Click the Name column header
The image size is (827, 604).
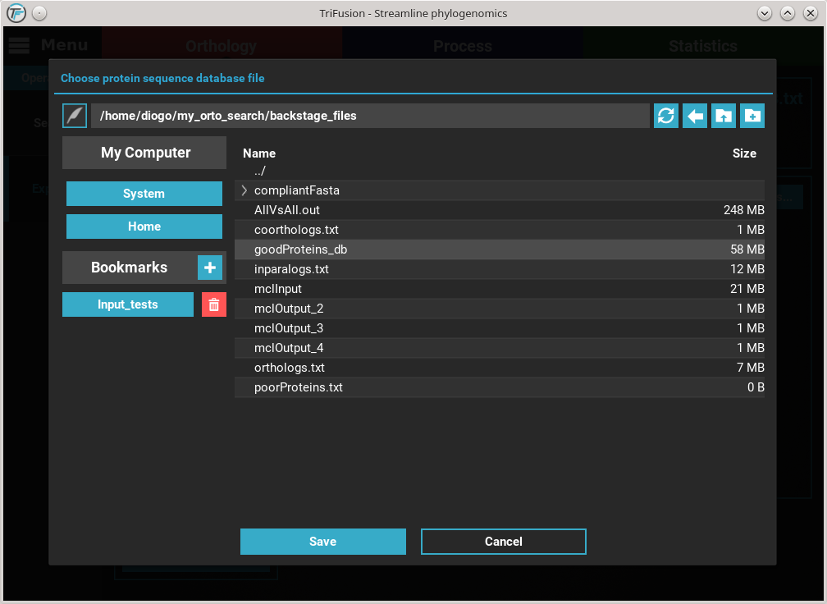[x=259, y=153]
